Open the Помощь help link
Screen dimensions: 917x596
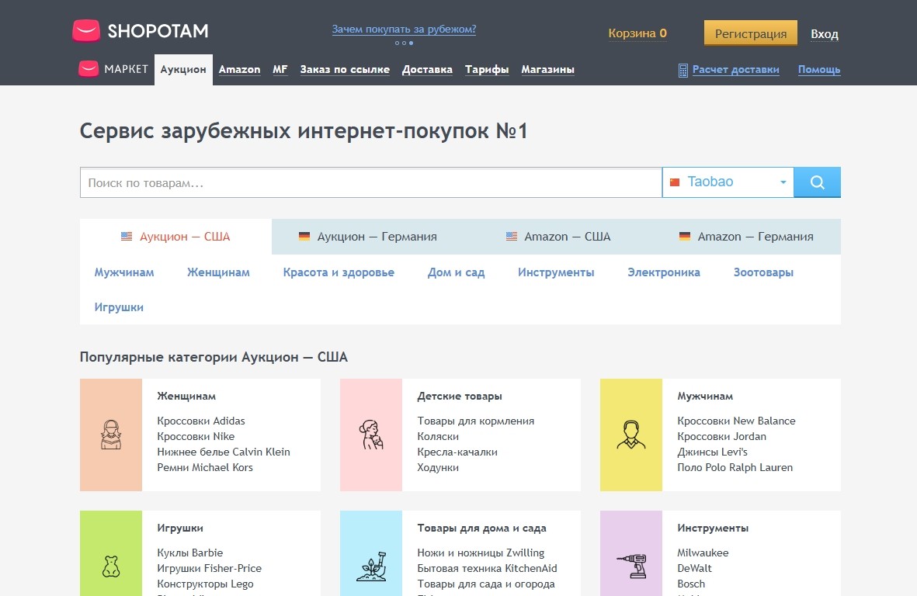[818, 70]
